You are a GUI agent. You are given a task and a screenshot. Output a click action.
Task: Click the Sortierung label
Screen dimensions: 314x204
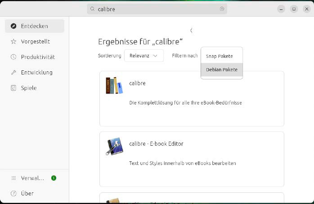(x=109, y=56)
